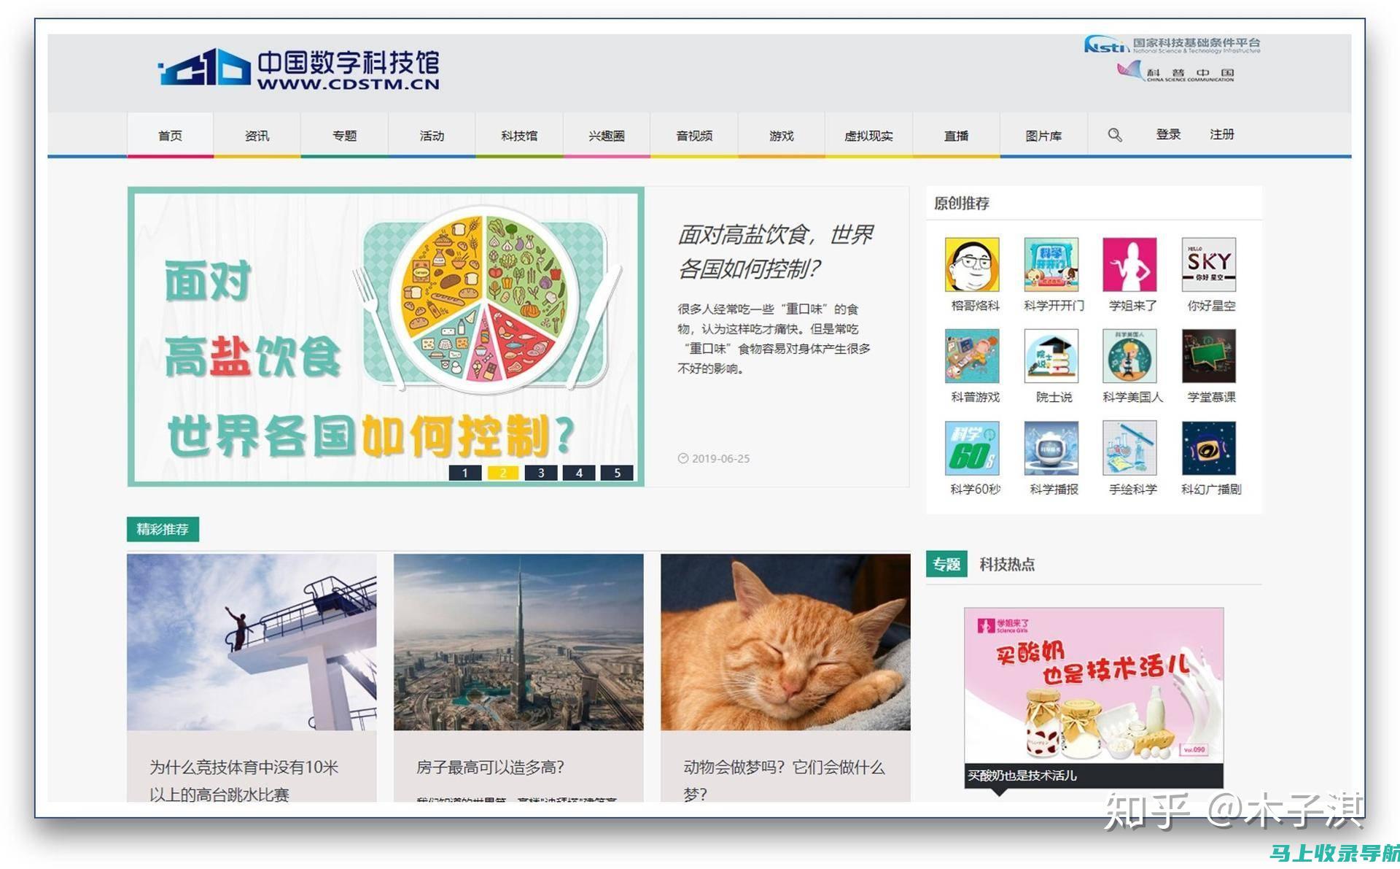The width and height of the screenshot is (1400, 869).
Task: Open the 学姐来了 channel icon
Action: (1129, 264)
